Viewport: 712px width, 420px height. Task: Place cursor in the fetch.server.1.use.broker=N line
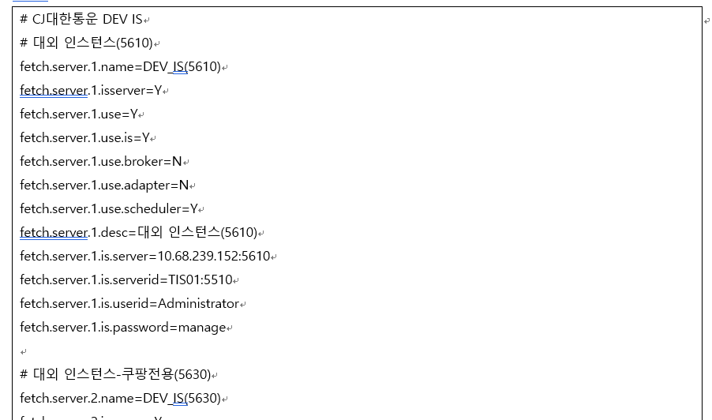pos(101,162)
